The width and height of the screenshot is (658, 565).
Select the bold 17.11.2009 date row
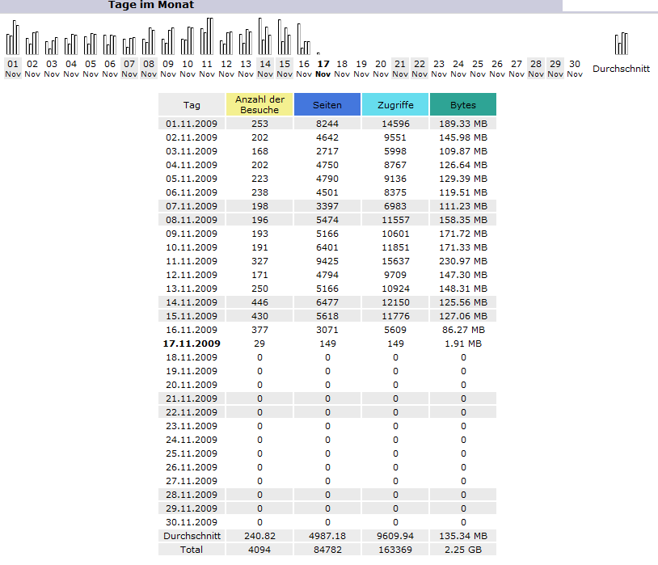coord(192,344)
